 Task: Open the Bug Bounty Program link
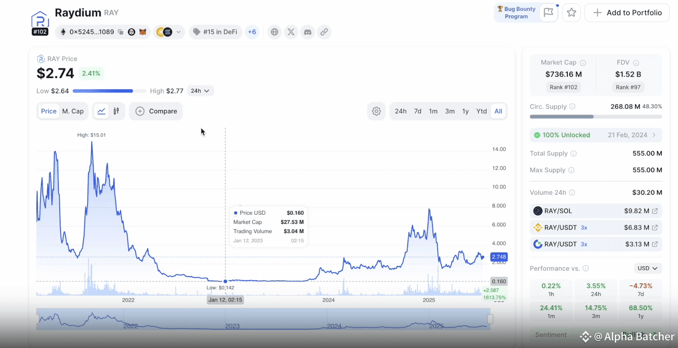(x=516, y=13)
